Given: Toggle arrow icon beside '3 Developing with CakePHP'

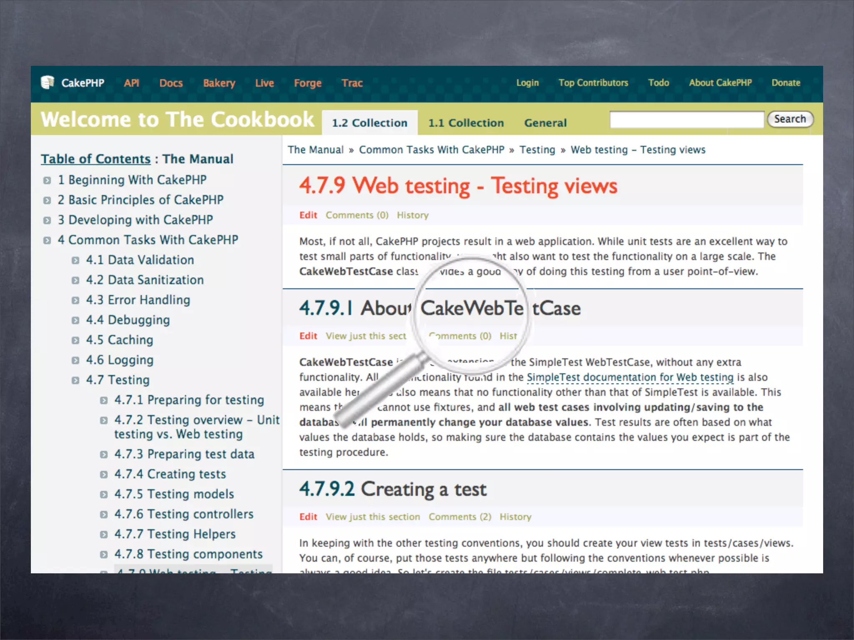Looking at the screenshot, I should pyautogui.click(x=47, y=220).
